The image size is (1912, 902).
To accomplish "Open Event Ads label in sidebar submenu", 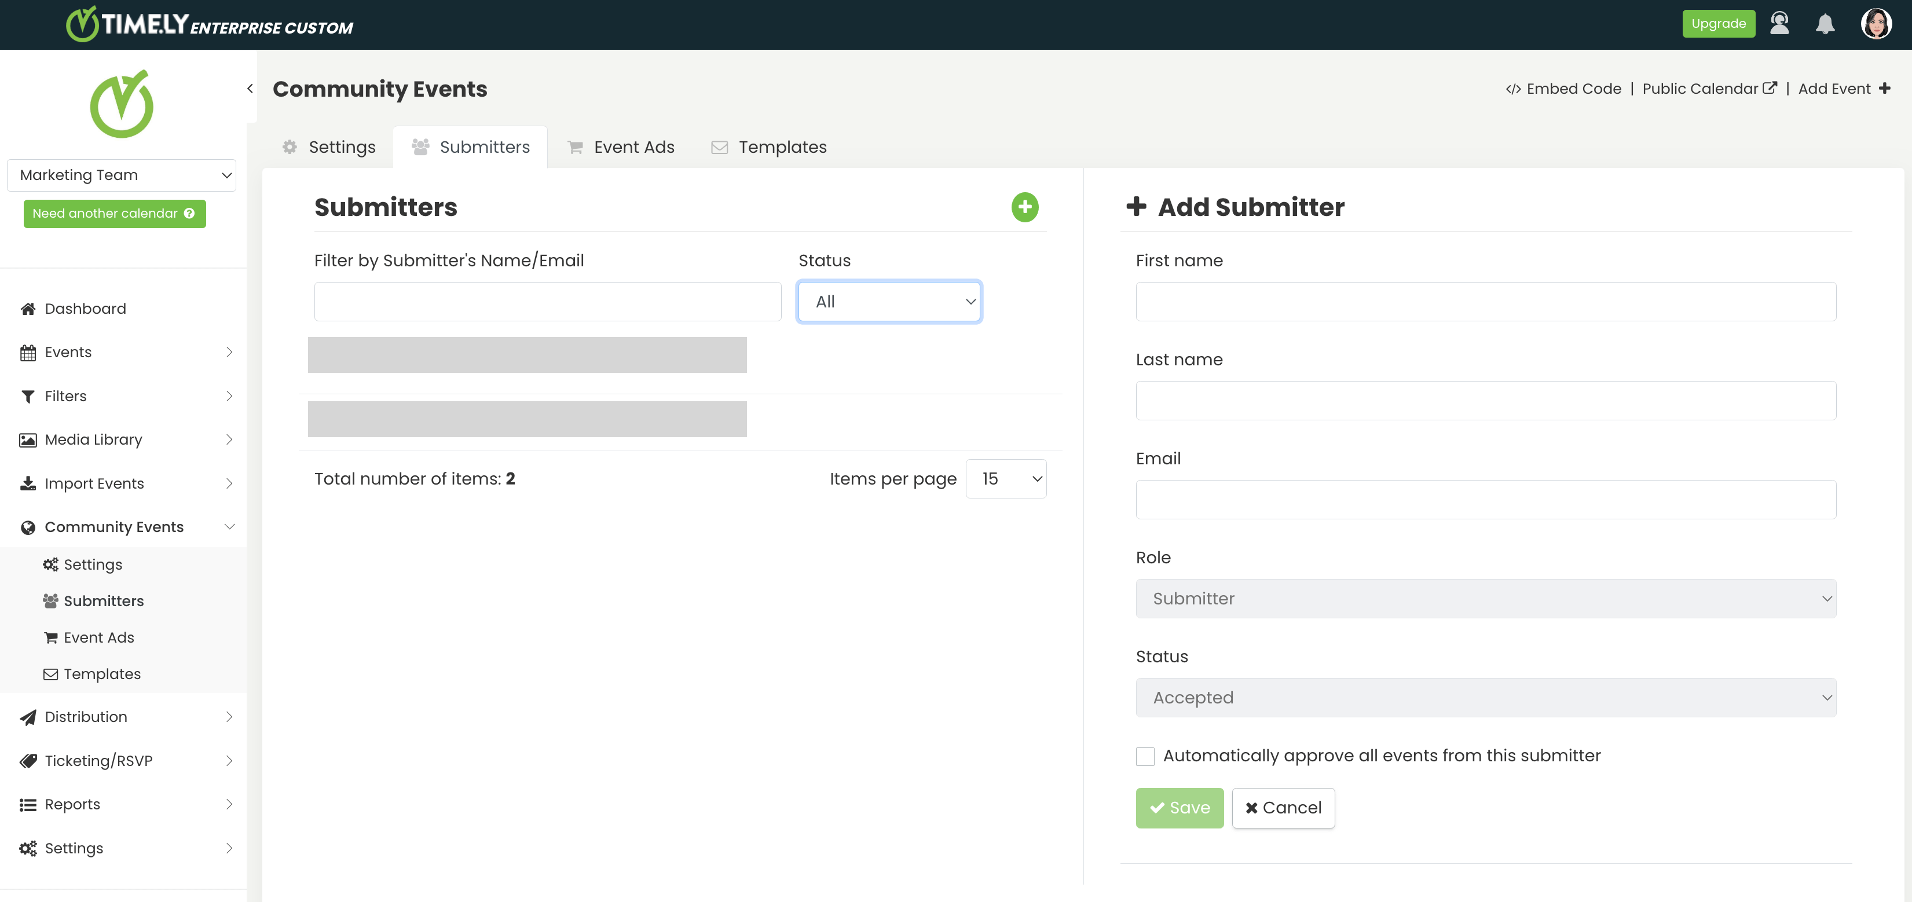I will click(x=98, y=637).
